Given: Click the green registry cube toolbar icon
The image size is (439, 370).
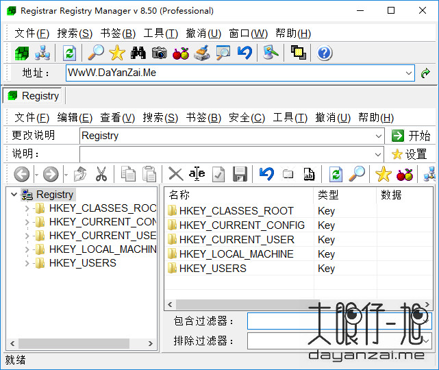Looking at the screenshot, I should (x=21, y=53).
